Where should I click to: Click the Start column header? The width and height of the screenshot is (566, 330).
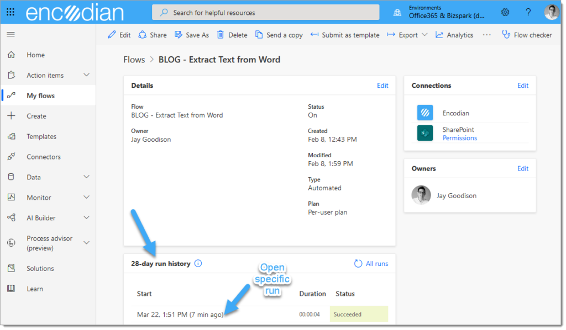144,294
